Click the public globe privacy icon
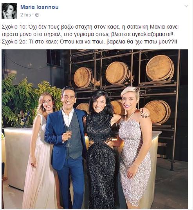Screen dimensions: 193x210 point(37,15)
